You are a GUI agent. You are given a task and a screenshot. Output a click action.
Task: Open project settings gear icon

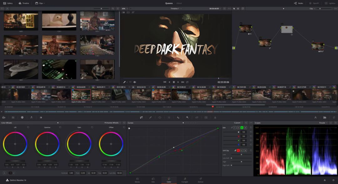click(x=333, y=180)
